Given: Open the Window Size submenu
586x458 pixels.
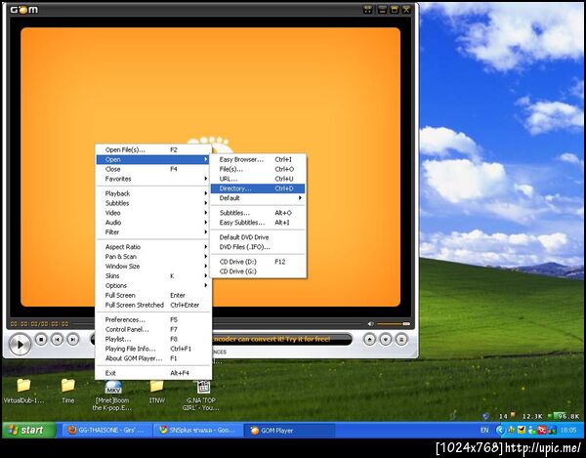Looking at the screenshot, I should tap(153, 267).
